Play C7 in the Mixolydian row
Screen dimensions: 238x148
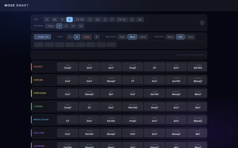point(68,120)
